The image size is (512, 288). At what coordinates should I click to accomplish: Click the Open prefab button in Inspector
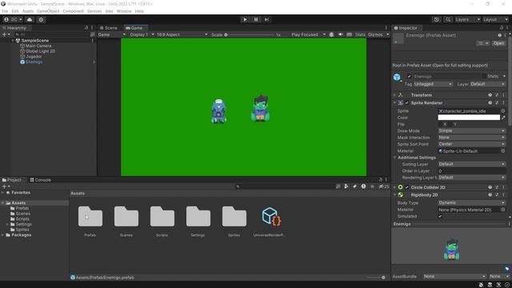(x=498, y=43)
